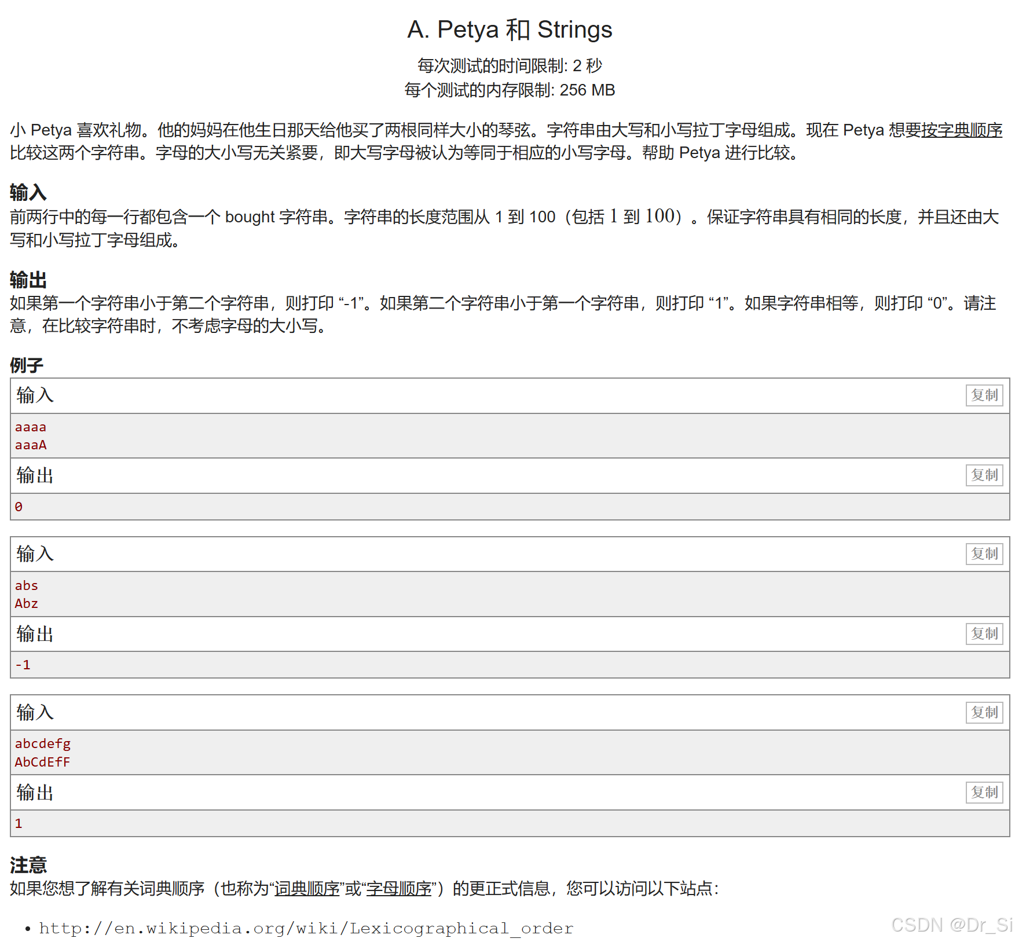This screenshot has height=942, width=1015.
Task: Click the 输出 section heading
Action: pyautogui.click(x=28, y=280)
